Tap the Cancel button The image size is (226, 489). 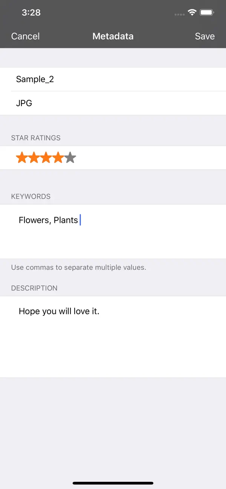click(25, 36)
